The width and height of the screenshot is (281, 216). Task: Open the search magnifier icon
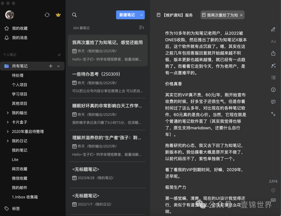tap(74, 15)
